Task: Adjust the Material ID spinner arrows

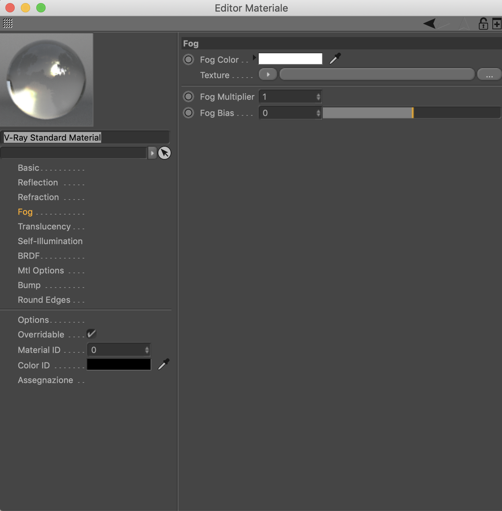Action: (147, 350)
